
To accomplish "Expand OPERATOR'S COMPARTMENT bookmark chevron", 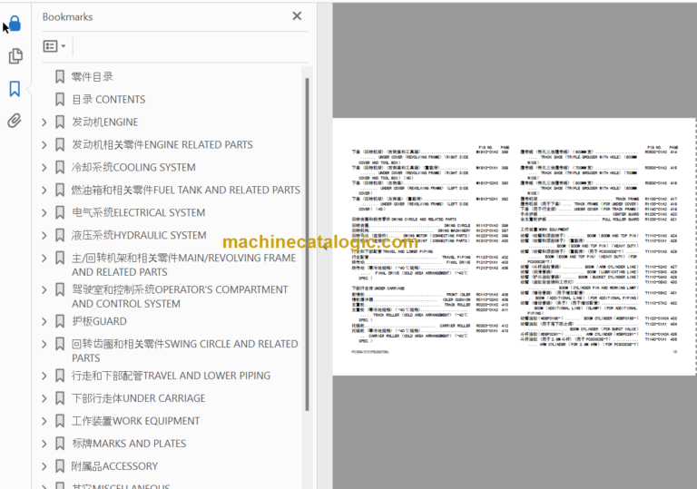I will coord(44,289).
